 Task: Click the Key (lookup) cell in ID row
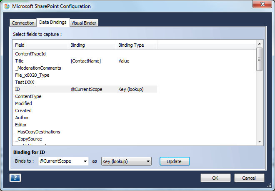pos(131,89)
